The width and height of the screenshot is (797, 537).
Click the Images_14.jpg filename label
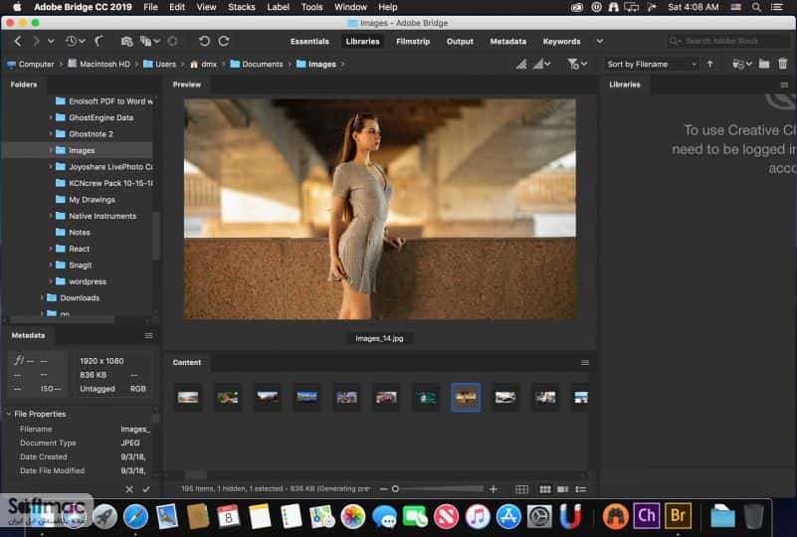click(379, 338)
